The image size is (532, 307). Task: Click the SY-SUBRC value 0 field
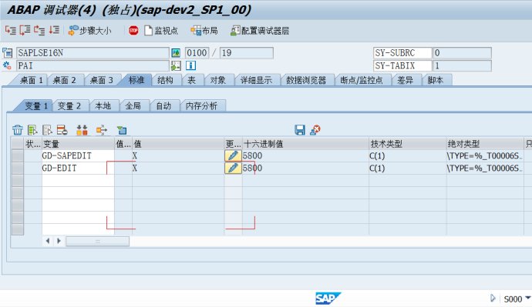click(462, 53)
